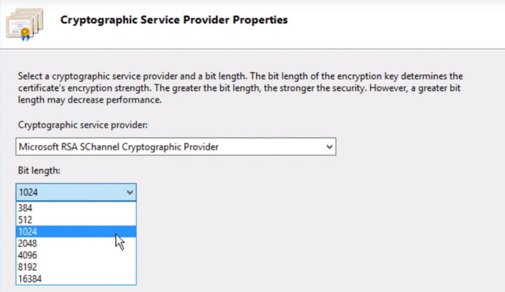Viewport: 505px width, 292px height.
Task: Click the certificate icon in the header
Action: (25, 24)
